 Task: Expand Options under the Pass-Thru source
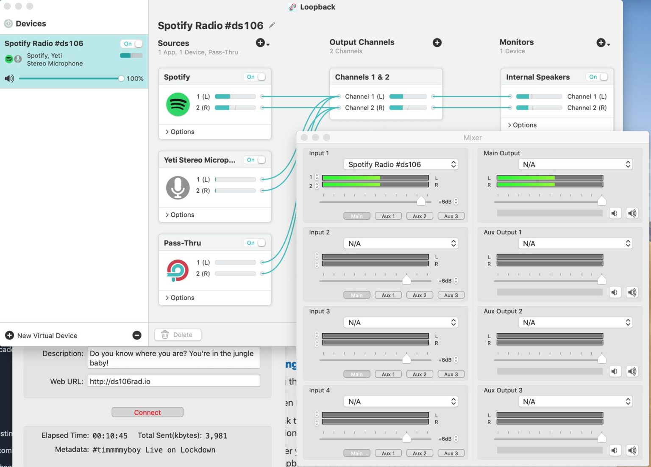180,298
